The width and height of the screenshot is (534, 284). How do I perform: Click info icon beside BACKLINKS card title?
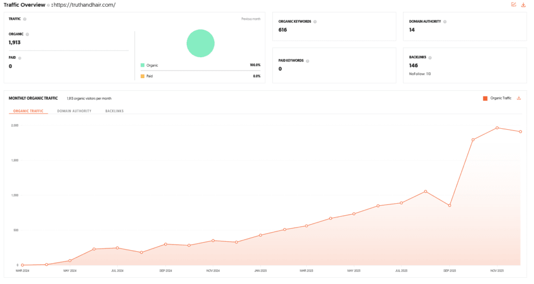coord(430,58)
